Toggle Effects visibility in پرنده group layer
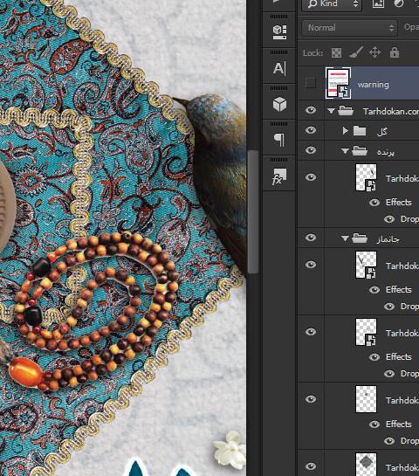Image resolution: width=419 pixels, height=476 pixels. click(x=374, y=203)
